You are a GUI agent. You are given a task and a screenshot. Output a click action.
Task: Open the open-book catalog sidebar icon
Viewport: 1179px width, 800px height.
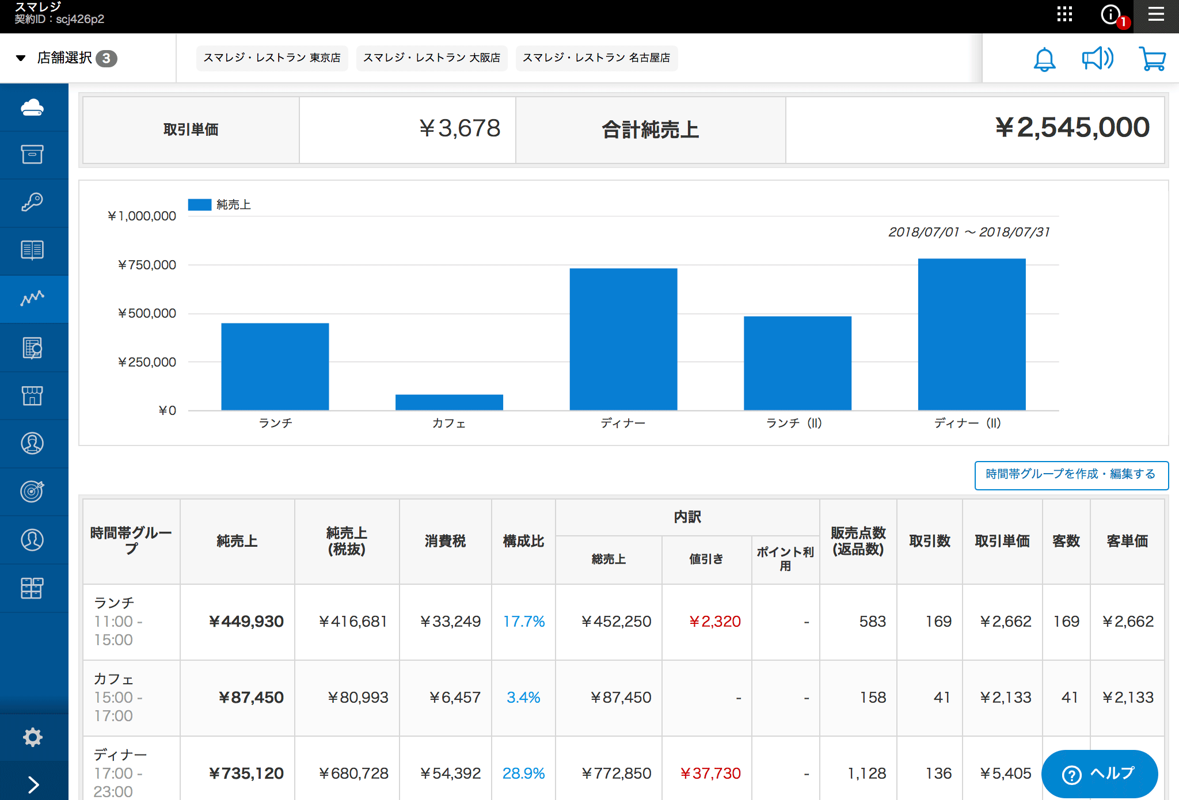[32, 250]
